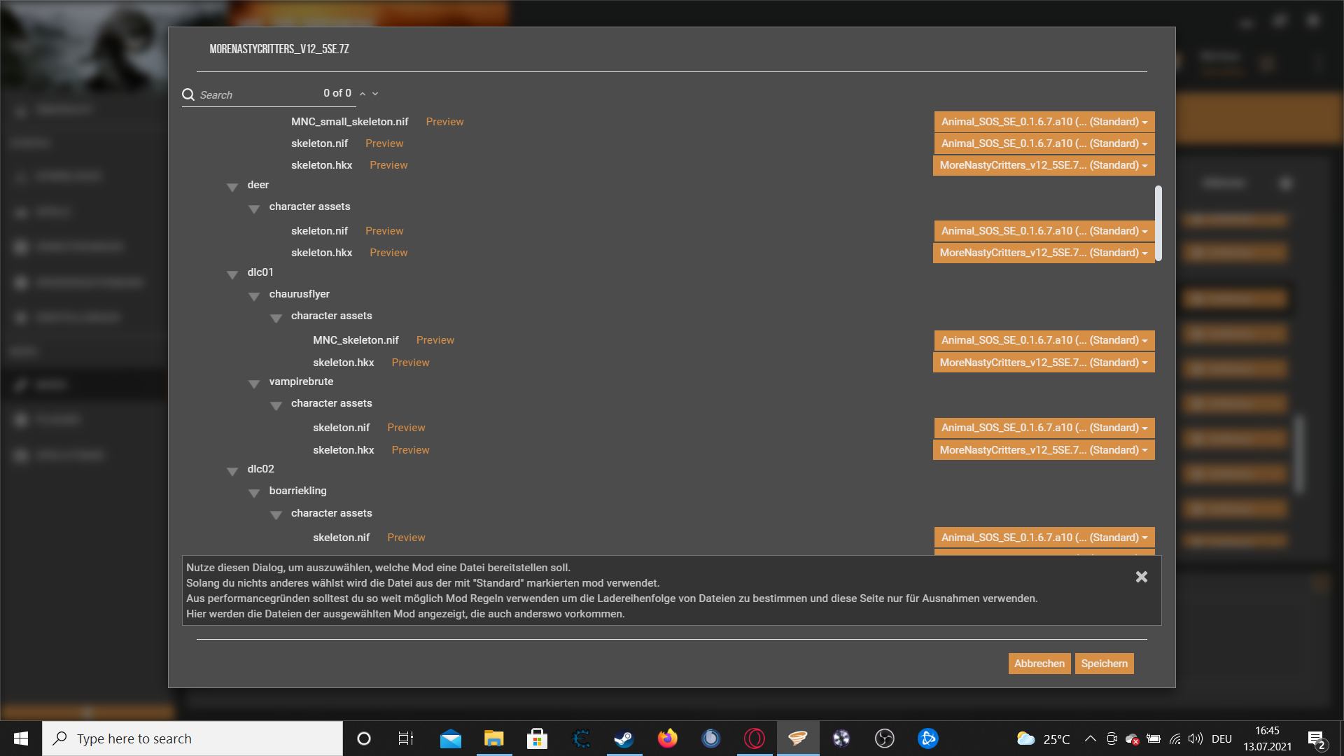The image size is (1344, 756).
Task: Collapse the vampirebrute folder
Action: click(254, 384)
